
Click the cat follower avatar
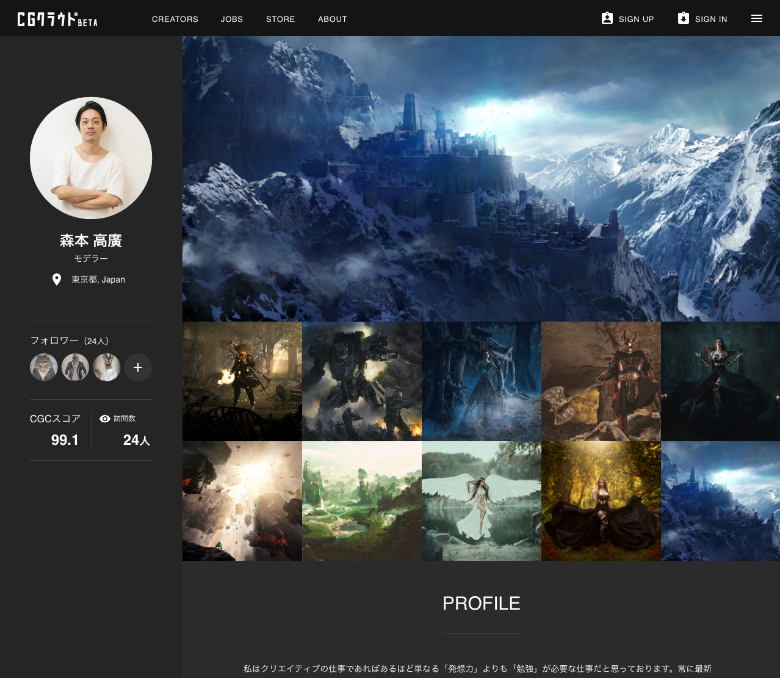pyautogui.click(x=43, y=367)
